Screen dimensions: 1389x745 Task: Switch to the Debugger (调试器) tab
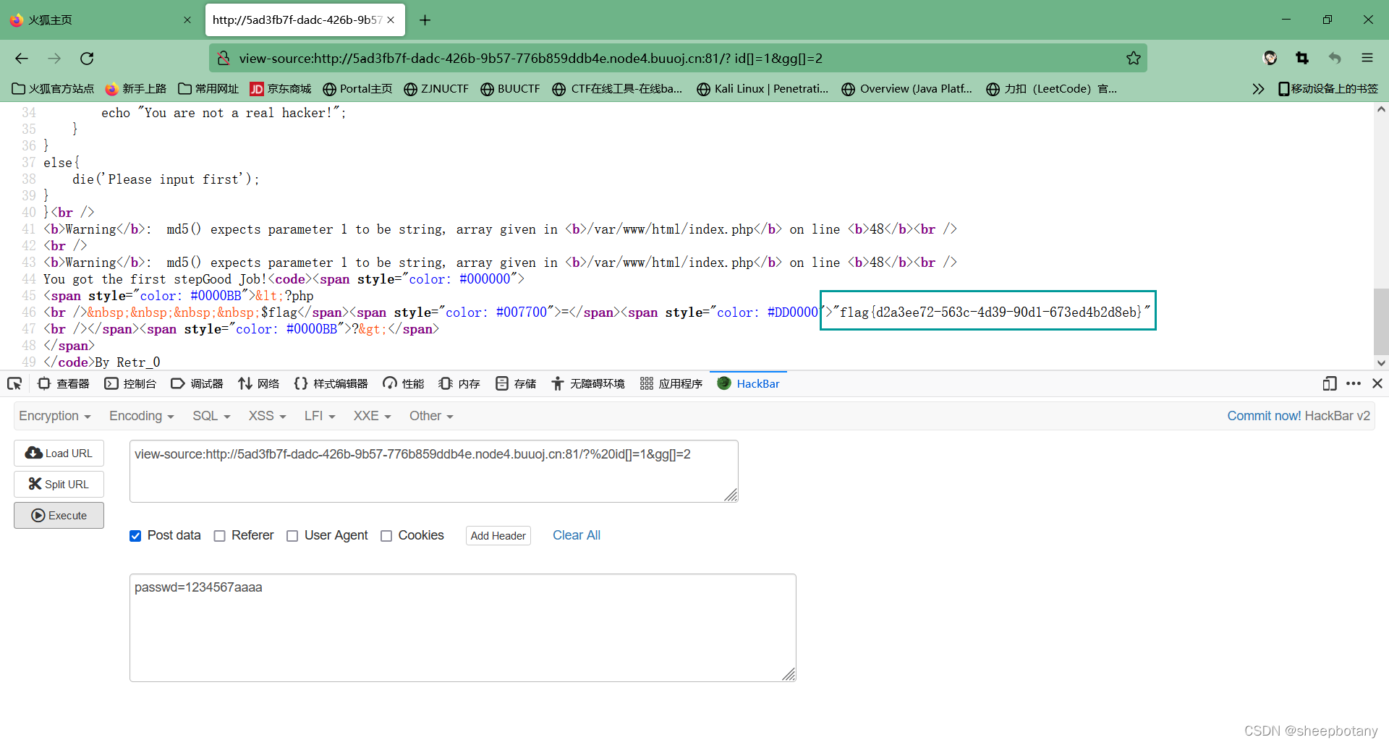coord(197,384)
